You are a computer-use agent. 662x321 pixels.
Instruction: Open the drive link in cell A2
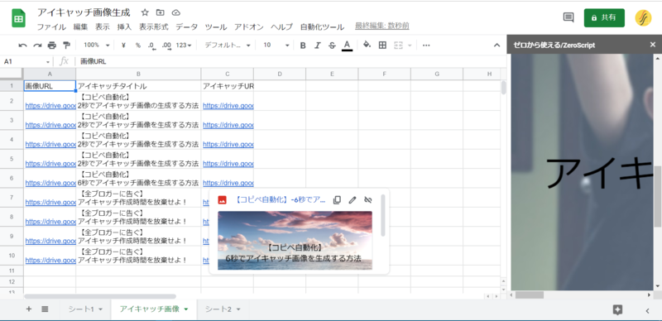(x=50, y=106)
